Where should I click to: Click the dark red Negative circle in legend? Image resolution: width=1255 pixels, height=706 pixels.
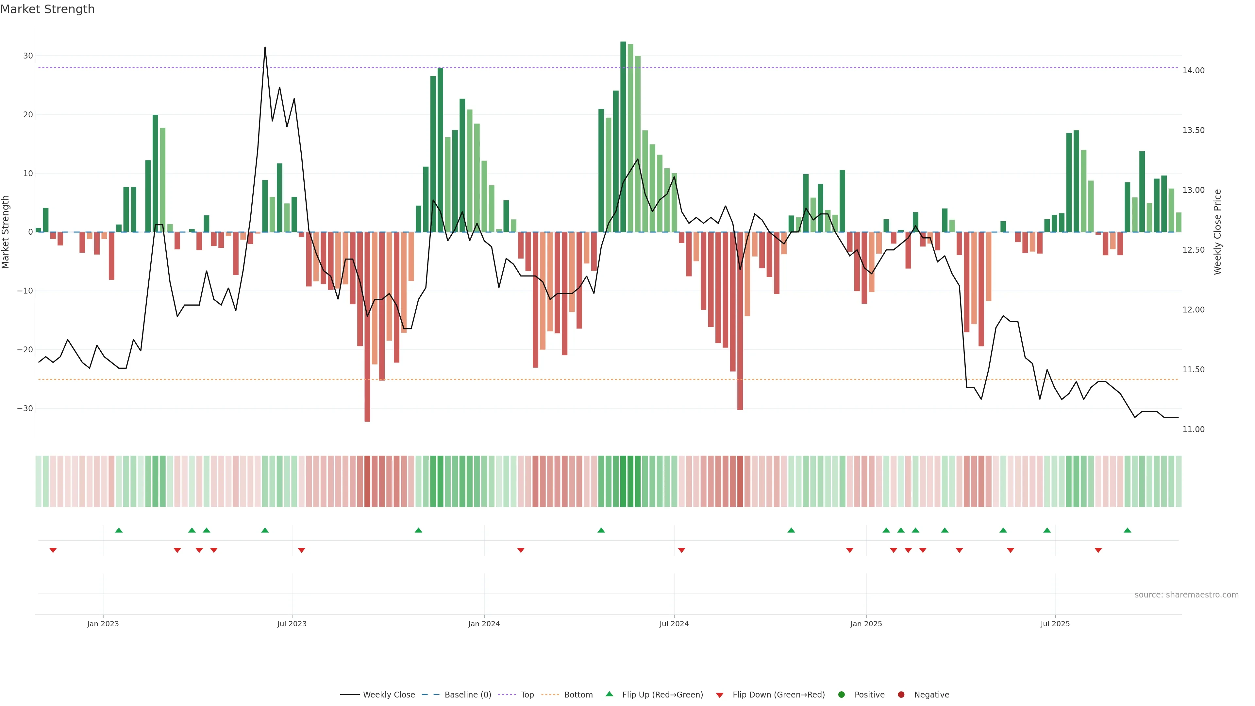(x=901, y=694)
